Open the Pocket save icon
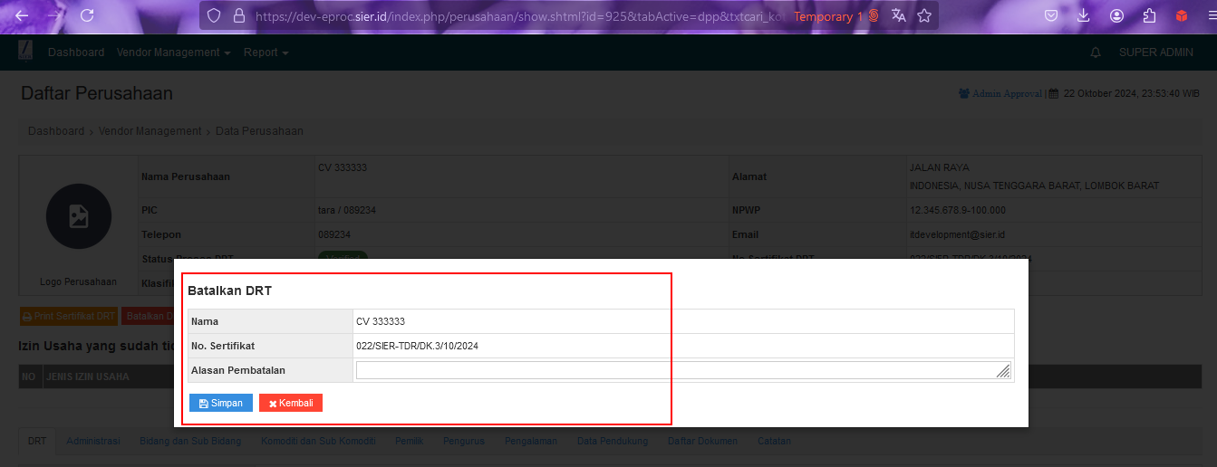 pos(1051,15)
